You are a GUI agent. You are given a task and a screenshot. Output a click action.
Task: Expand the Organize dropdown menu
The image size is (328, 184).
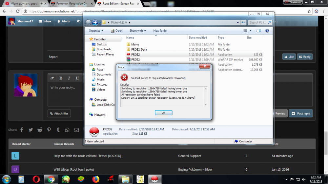tap(96, 31)
